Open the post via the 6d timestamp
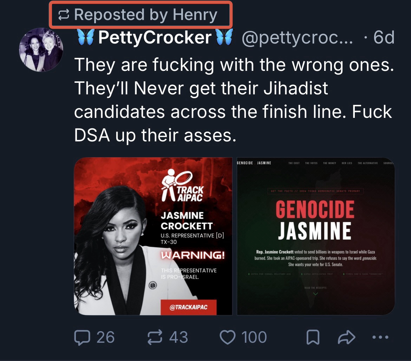 coord(384,37)
